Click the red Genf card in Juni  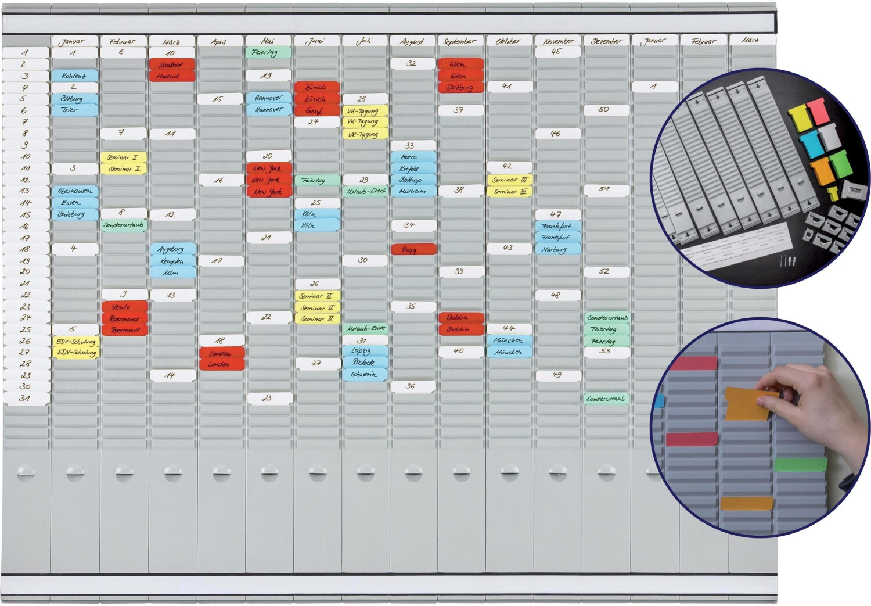coord(316,110)
